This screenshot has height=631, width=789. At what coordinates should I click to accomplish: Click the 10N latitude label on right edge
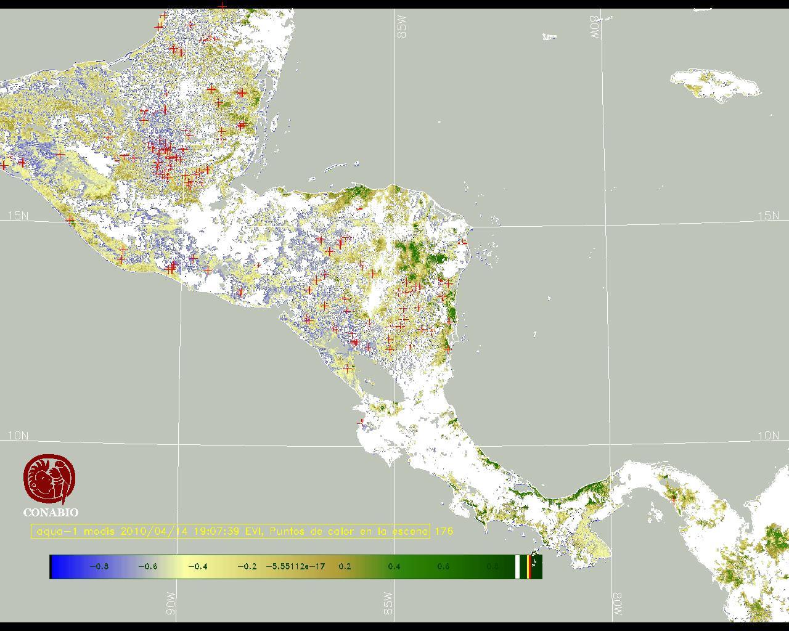tap(768, 436)
